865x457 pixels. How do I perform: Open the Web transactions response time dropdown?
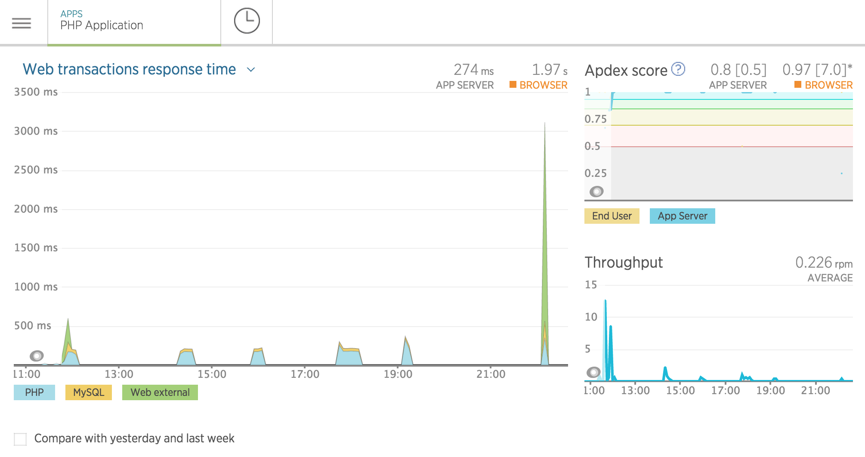tap(251, 69)
